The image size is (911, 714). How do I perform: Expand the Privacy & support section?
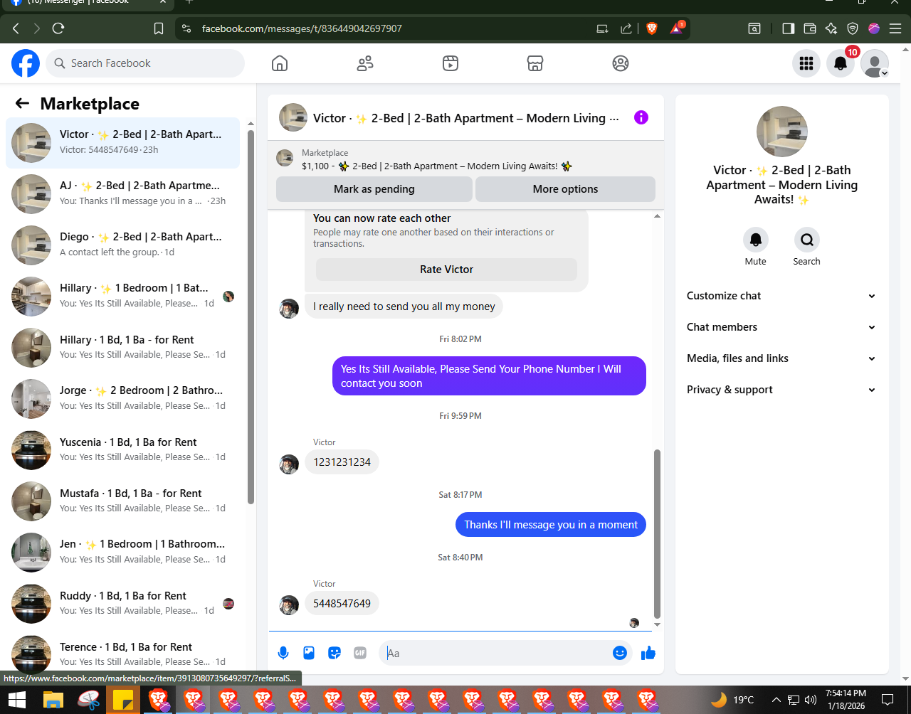[x=781, y=390]
